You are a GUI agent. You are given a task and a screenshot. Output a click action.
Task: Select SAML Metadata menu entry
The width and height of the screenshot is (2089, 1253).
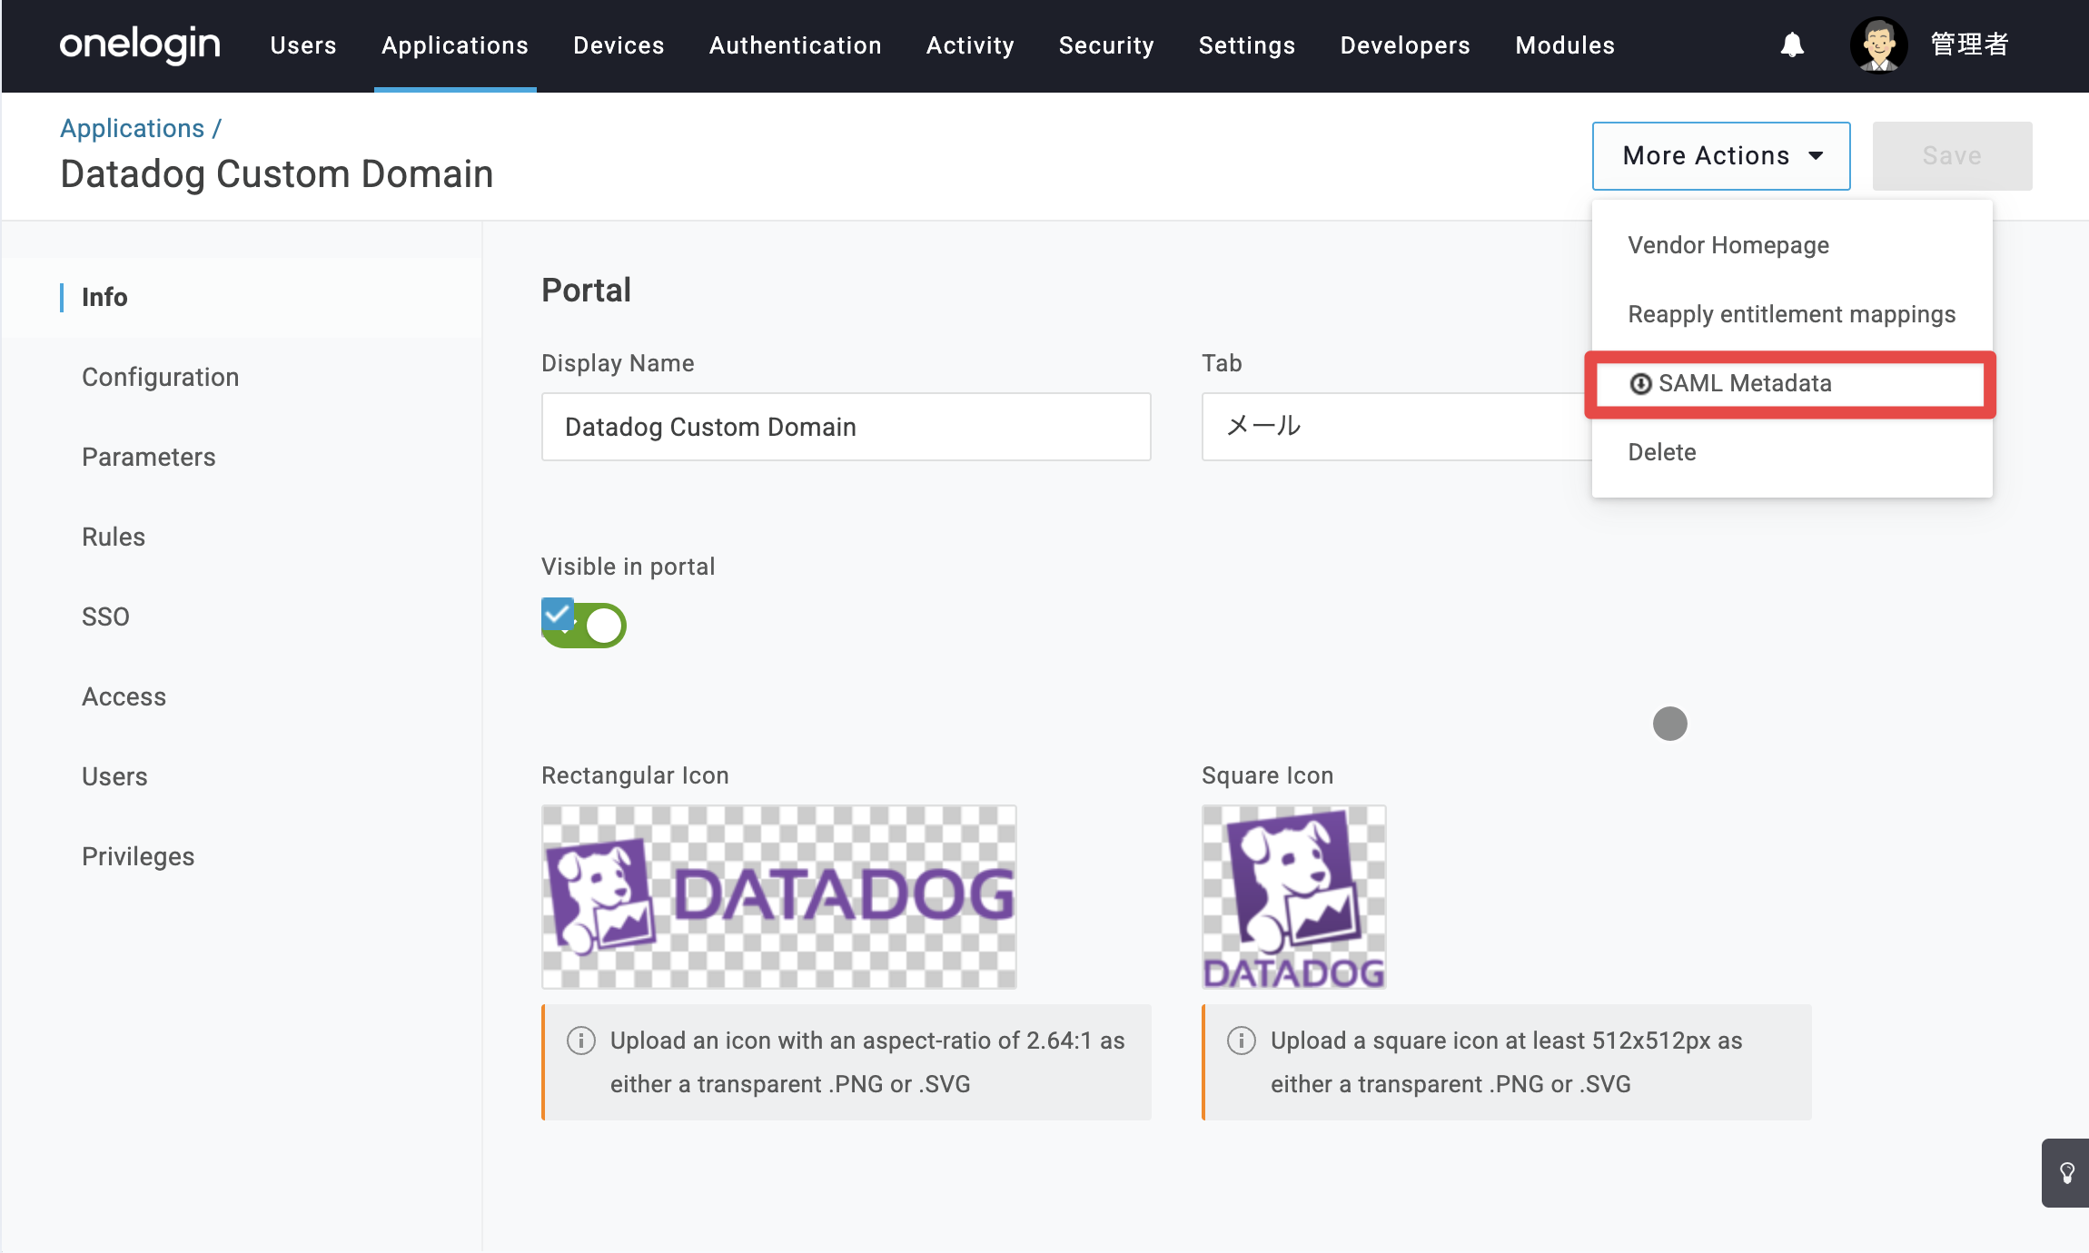[x=1791, y=384]
